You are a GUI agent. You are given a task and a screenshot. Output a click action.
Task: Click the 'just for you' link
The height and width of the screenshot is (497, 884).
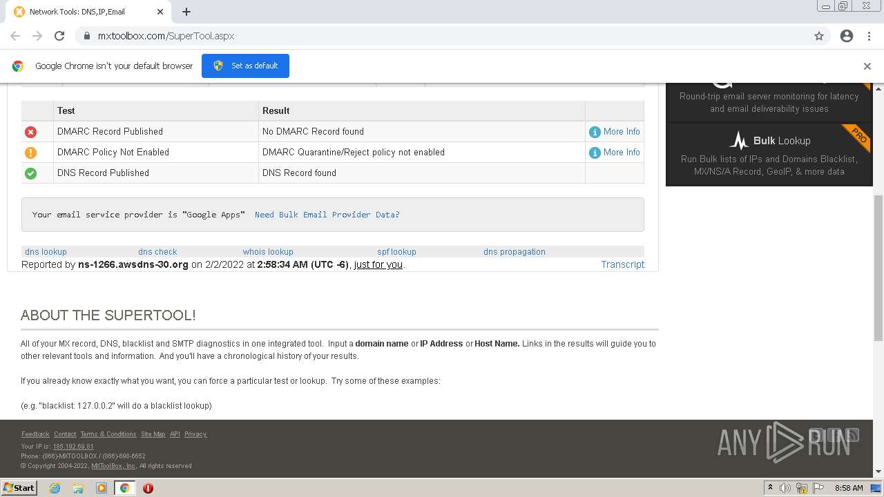pyautogui.click(x=378, y=264)
